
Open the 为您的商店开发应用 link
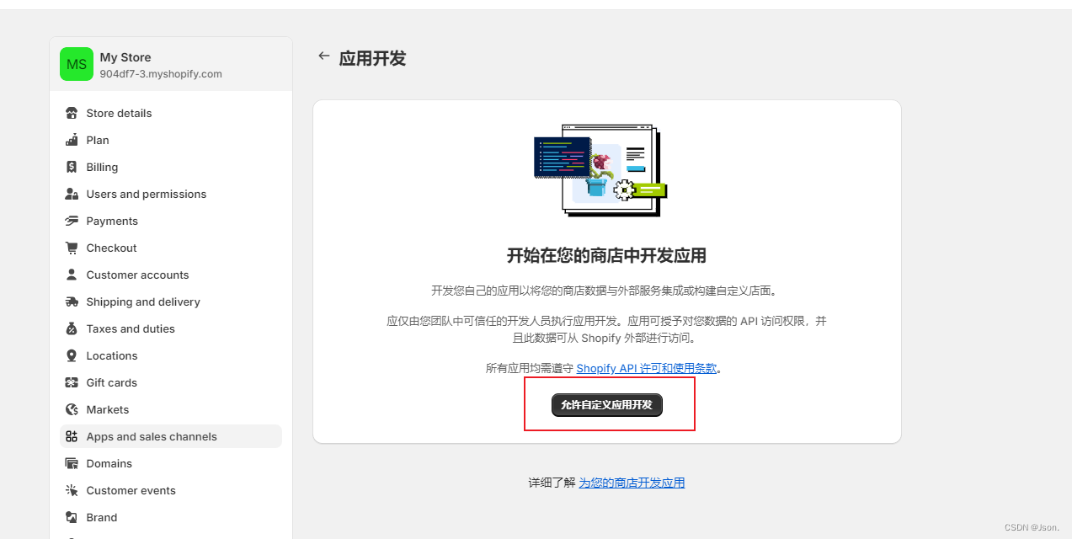632,483
